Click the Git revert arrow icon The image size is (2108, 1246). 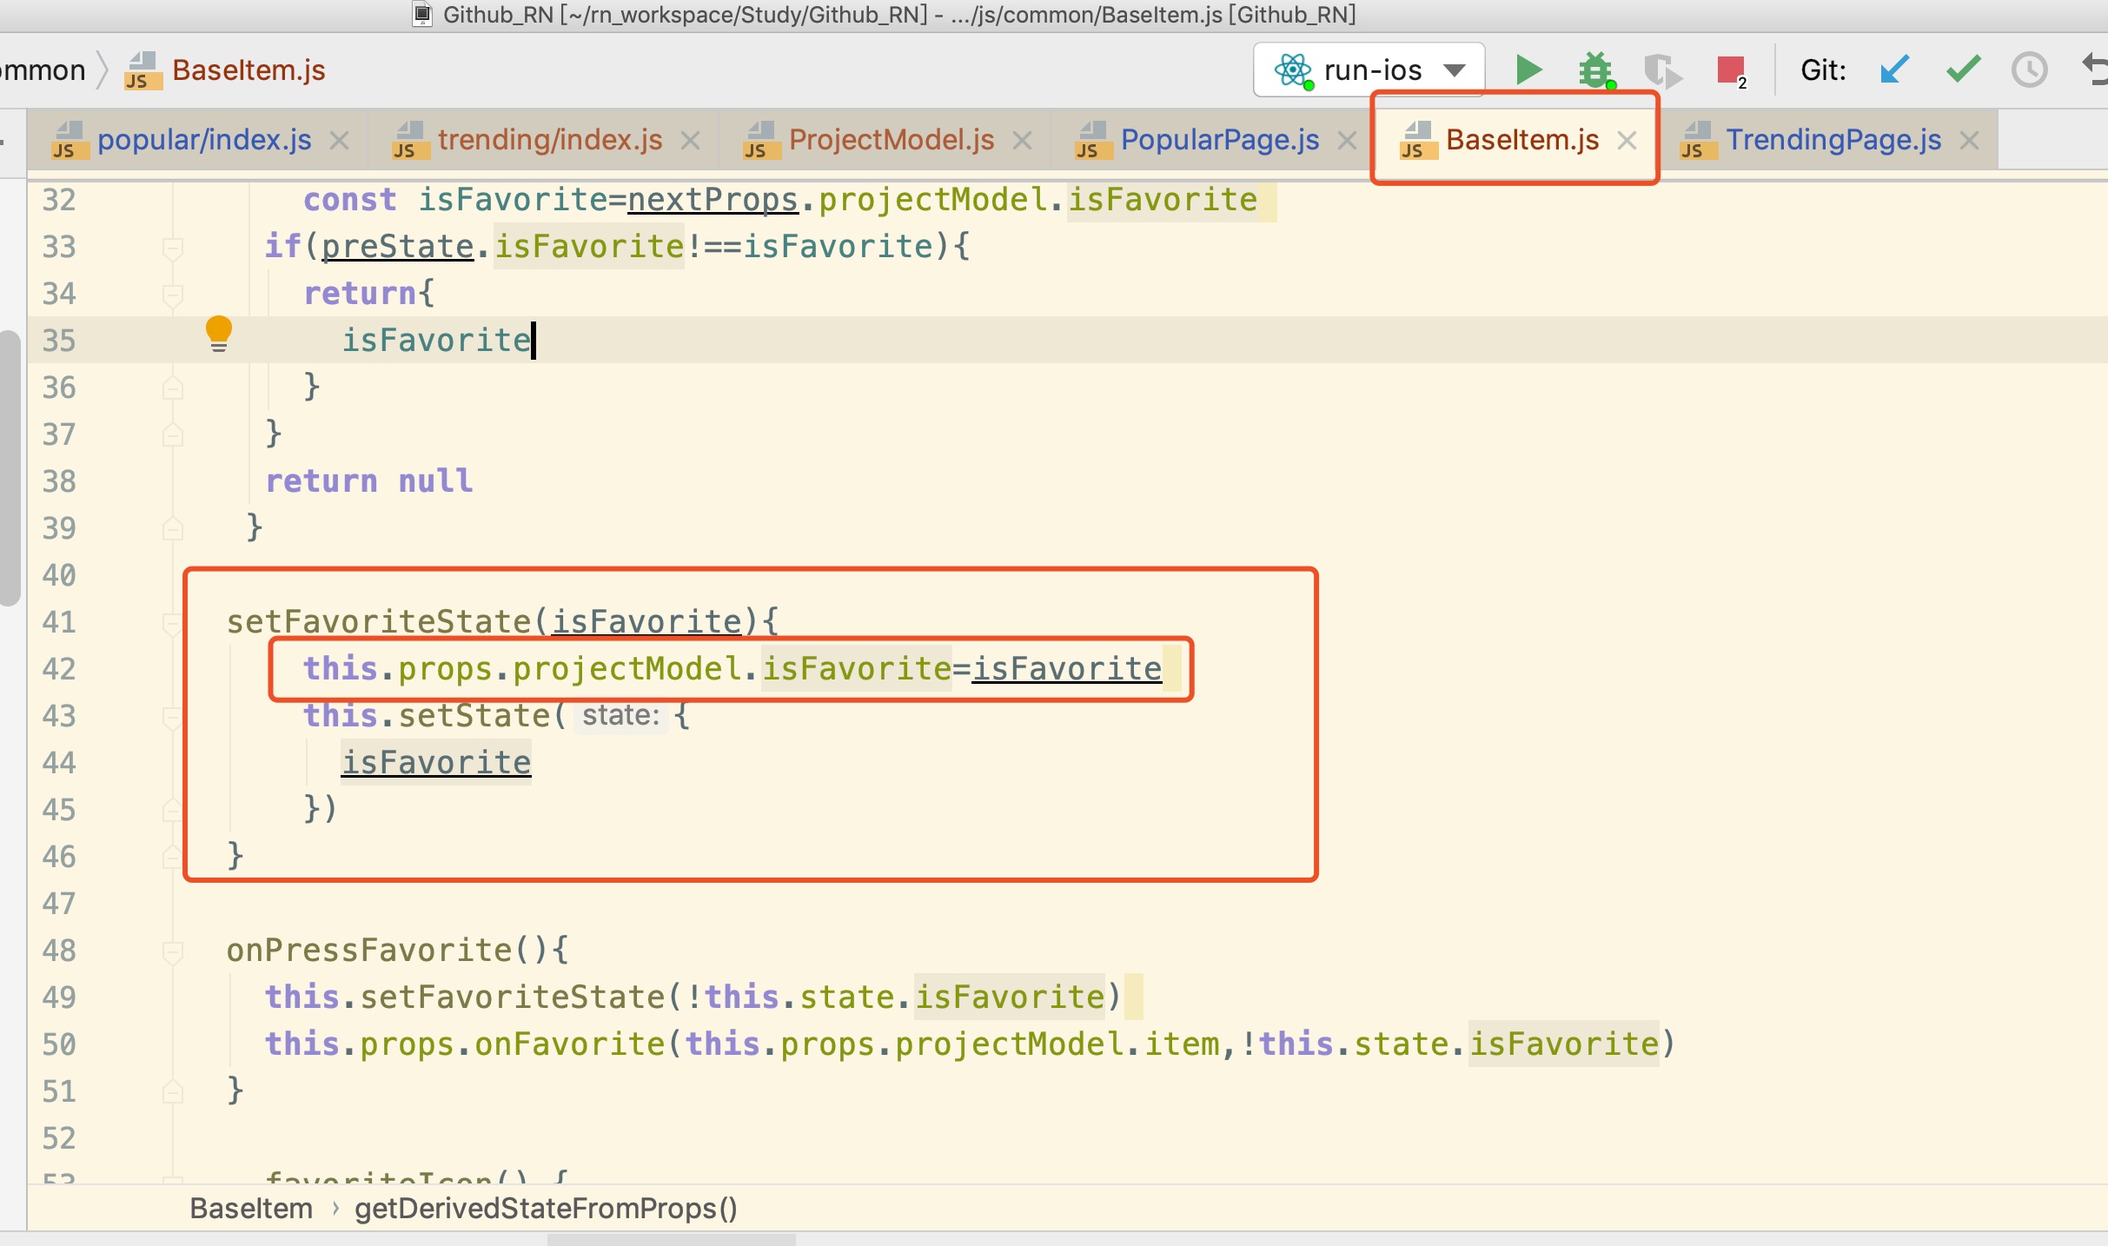[2096, 70]
